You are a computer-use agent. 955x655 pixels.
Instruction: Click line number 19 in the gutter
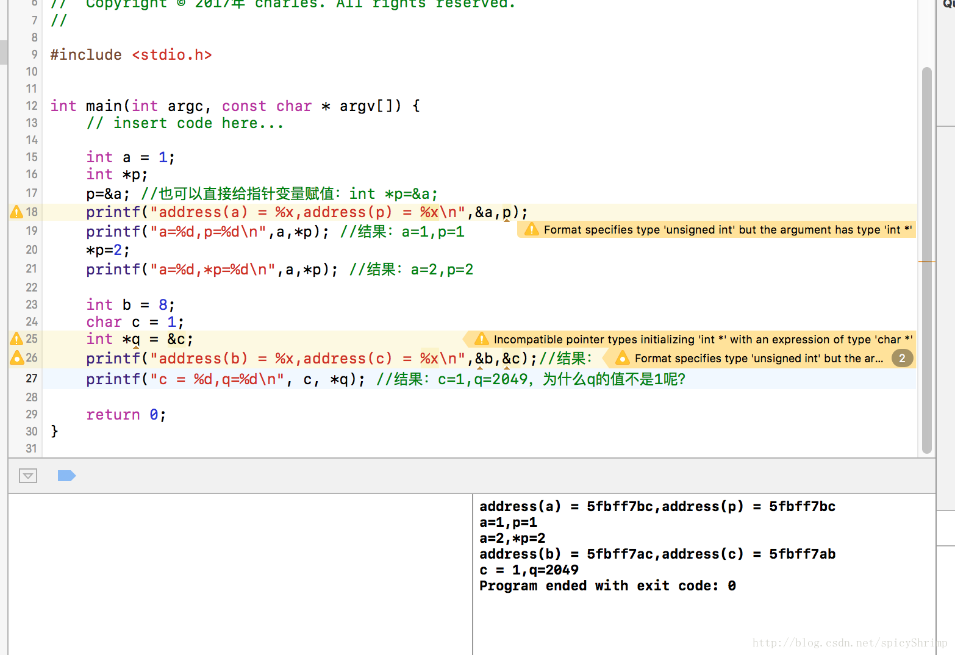(32, 231)
